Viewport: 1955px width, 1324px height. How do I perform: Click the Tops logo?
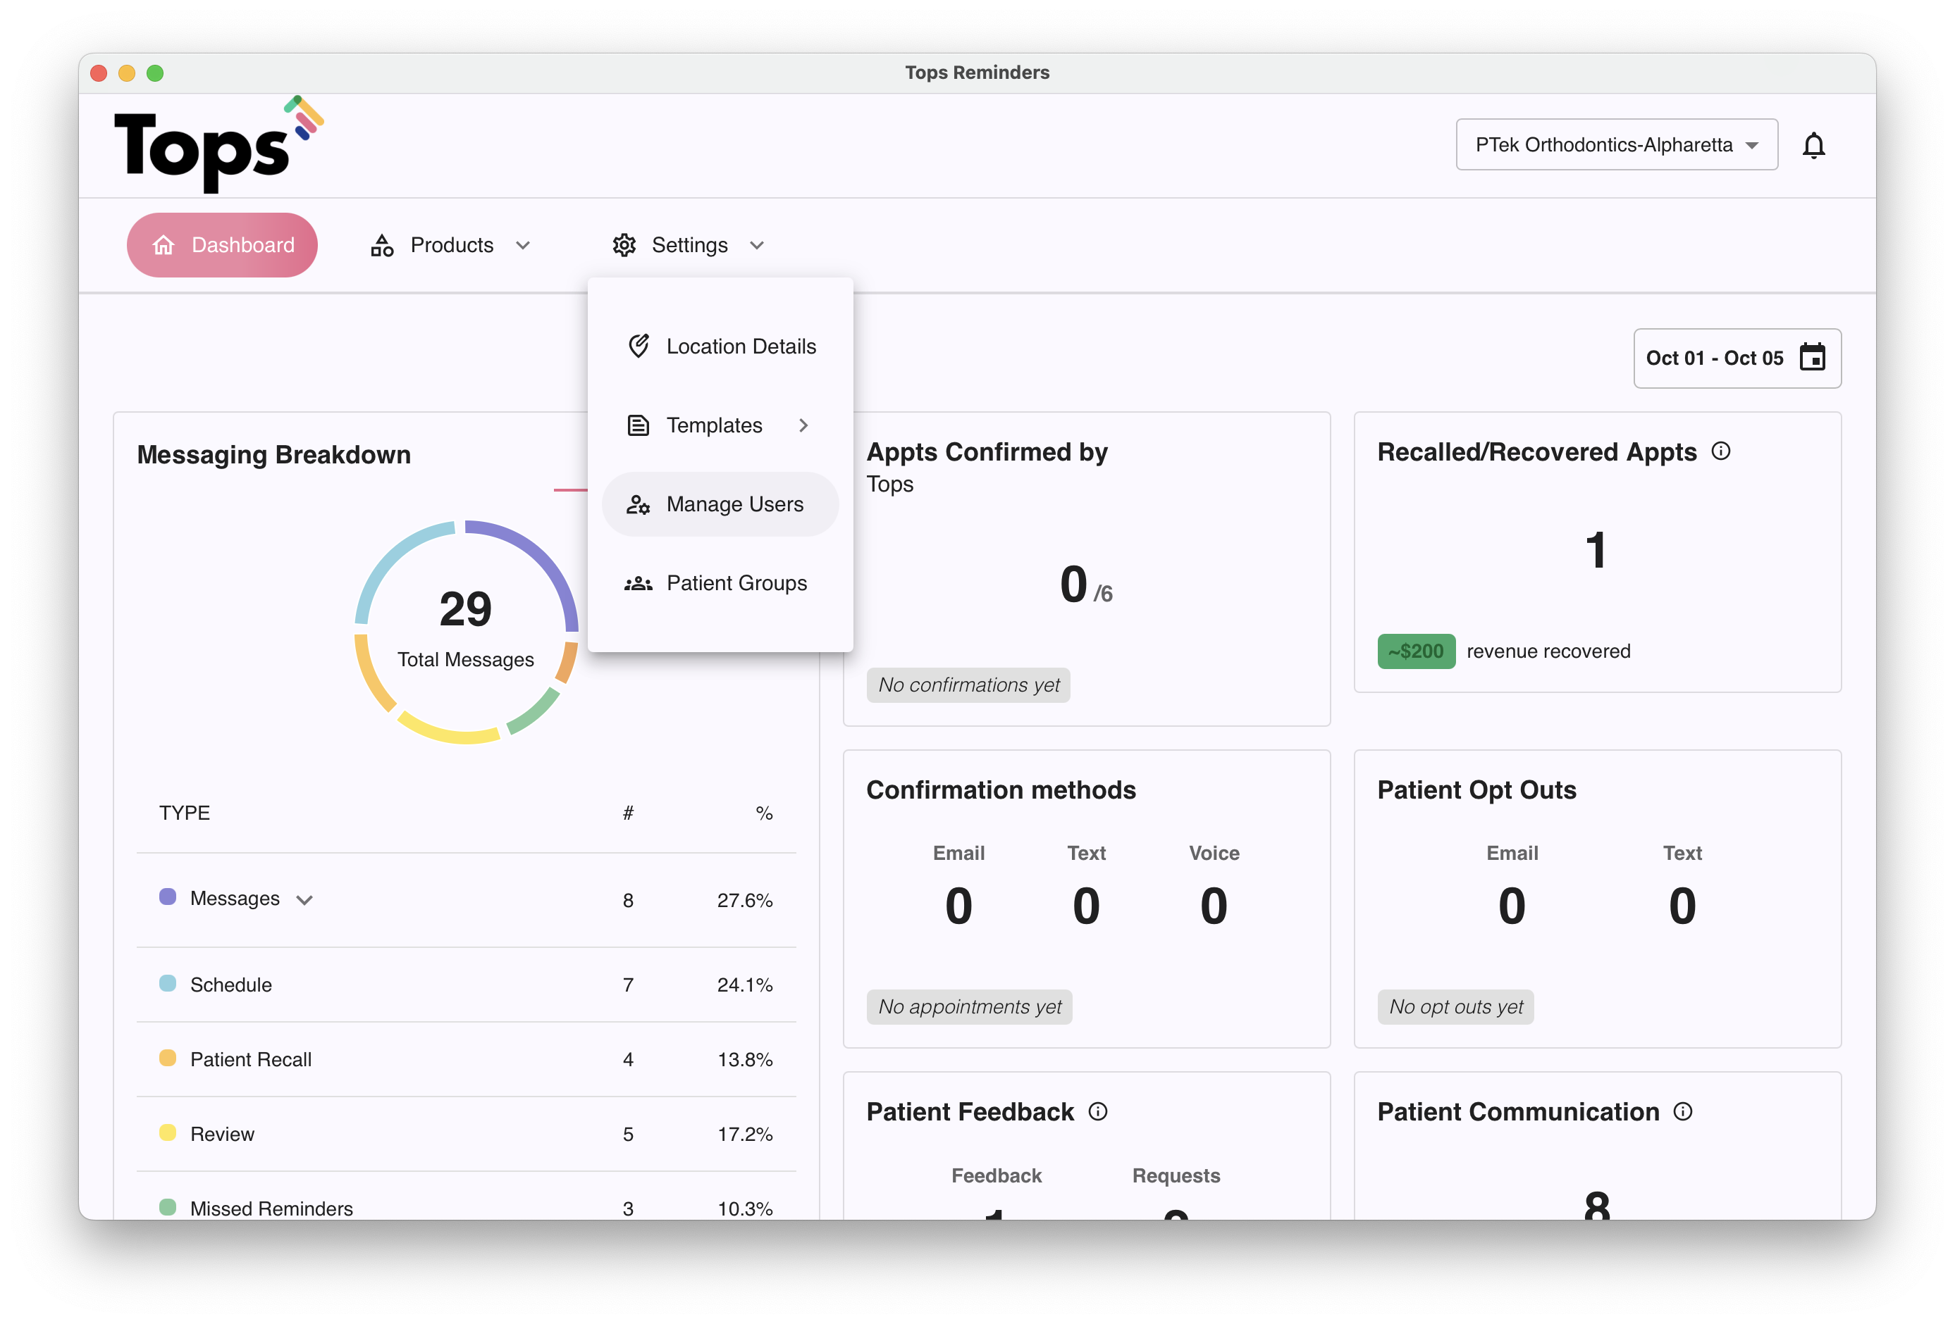pos(217,144)
